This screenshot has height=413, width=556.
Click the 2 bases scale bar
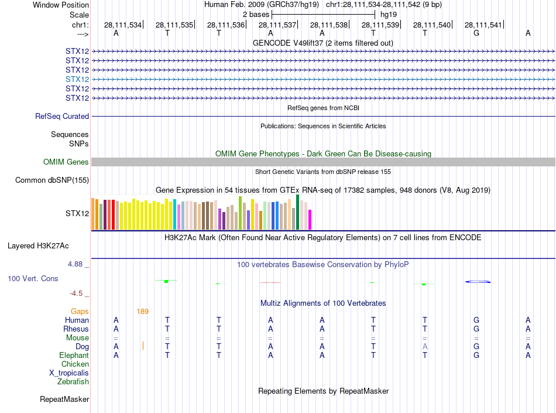click(323, 13)
